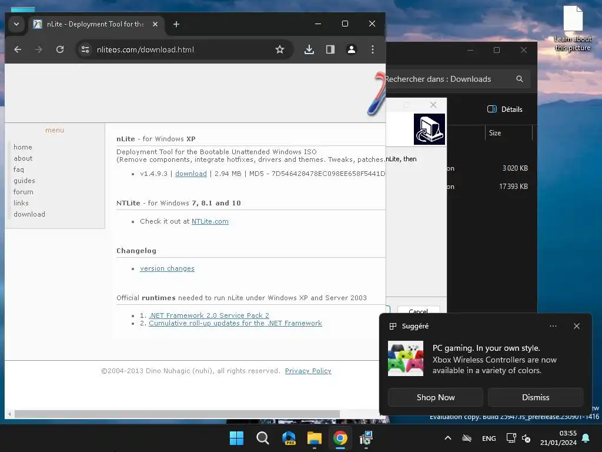The width and height of the screenshot is (602, 452).
Task: Open the home menu link
Action: (23, 147)
